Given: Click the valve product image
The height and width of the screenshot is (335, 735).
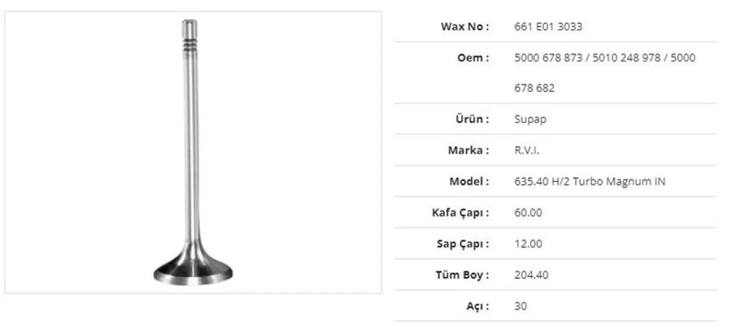Looking at the screenshot, I should pos(193,153).
